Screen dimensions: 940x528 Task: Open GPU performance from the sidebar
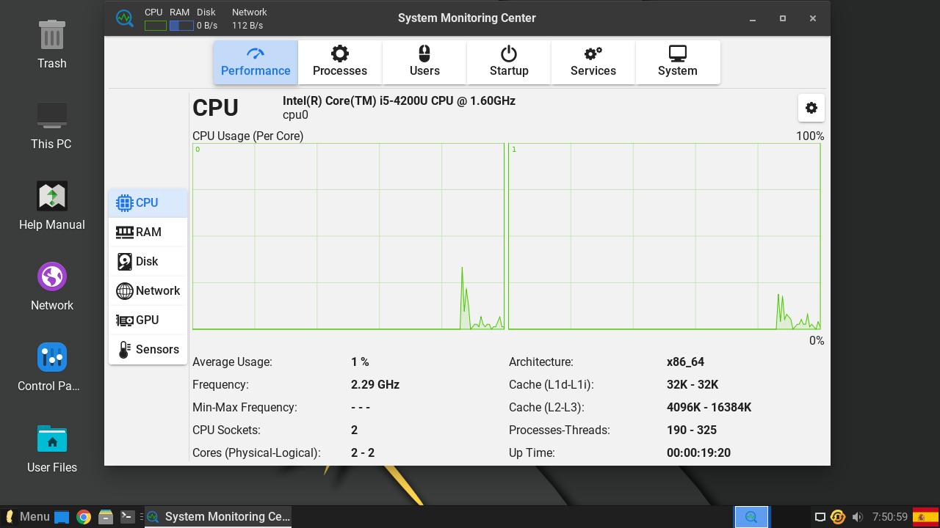[x=148, y=320]
